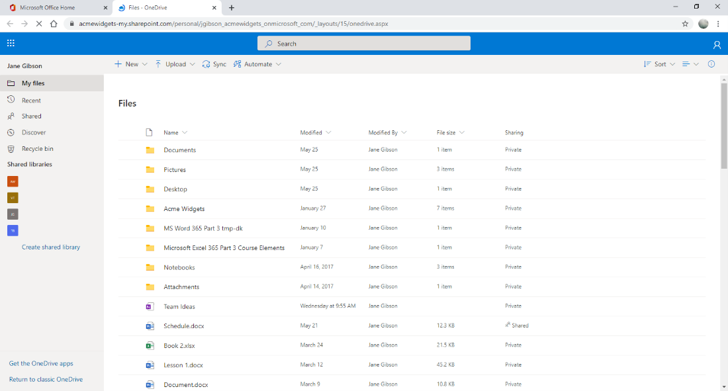Screen dimensions: 728x391
Task: Click the vertical scrollbar thumb
Action: click(x=724, y=126)
